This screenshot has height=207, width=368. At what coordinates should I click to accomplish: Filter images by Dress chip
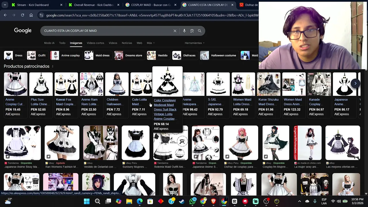[14, 55]
